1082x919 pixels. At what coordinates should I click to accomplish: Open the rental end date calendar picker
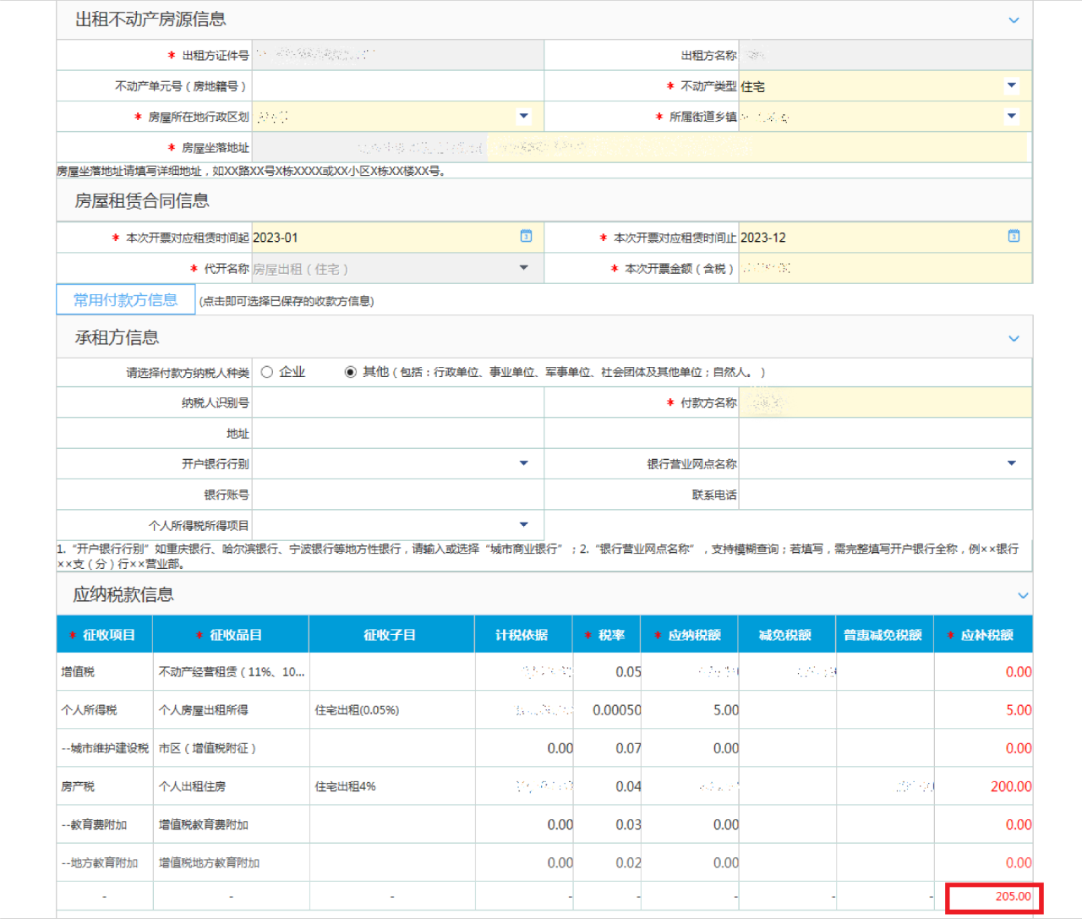click(1013, 237)
